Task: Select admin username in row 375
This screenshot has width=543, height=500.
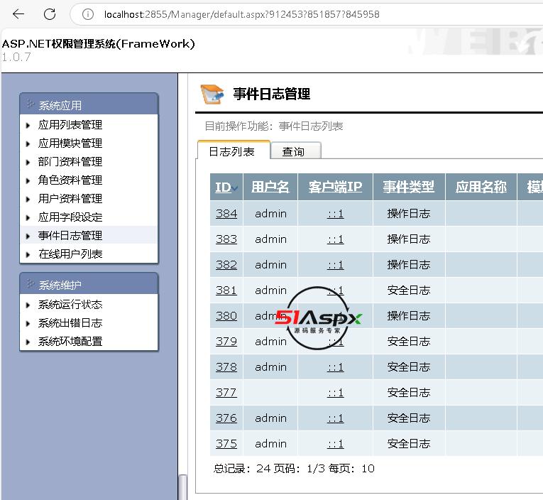Action: [x=270, y=443]
